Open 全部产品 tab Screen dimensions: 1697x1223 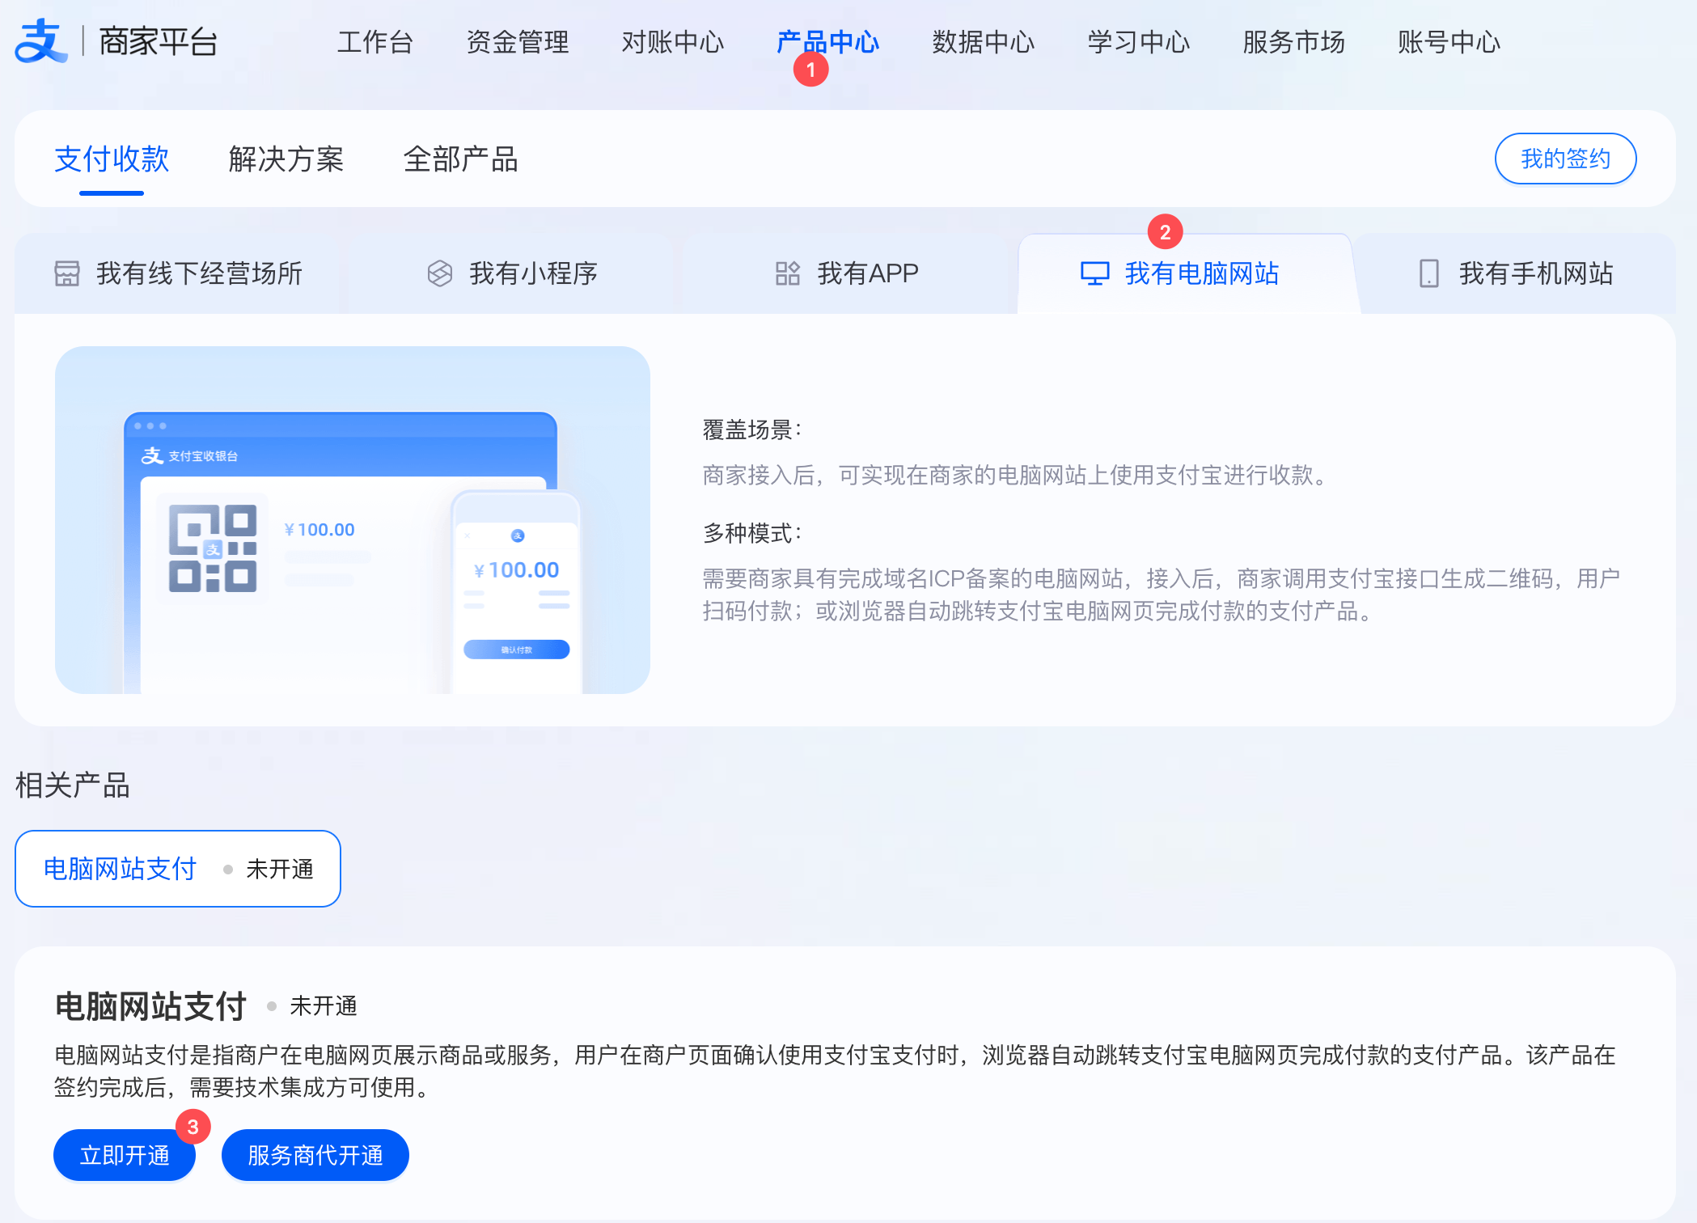click(460, 159)
